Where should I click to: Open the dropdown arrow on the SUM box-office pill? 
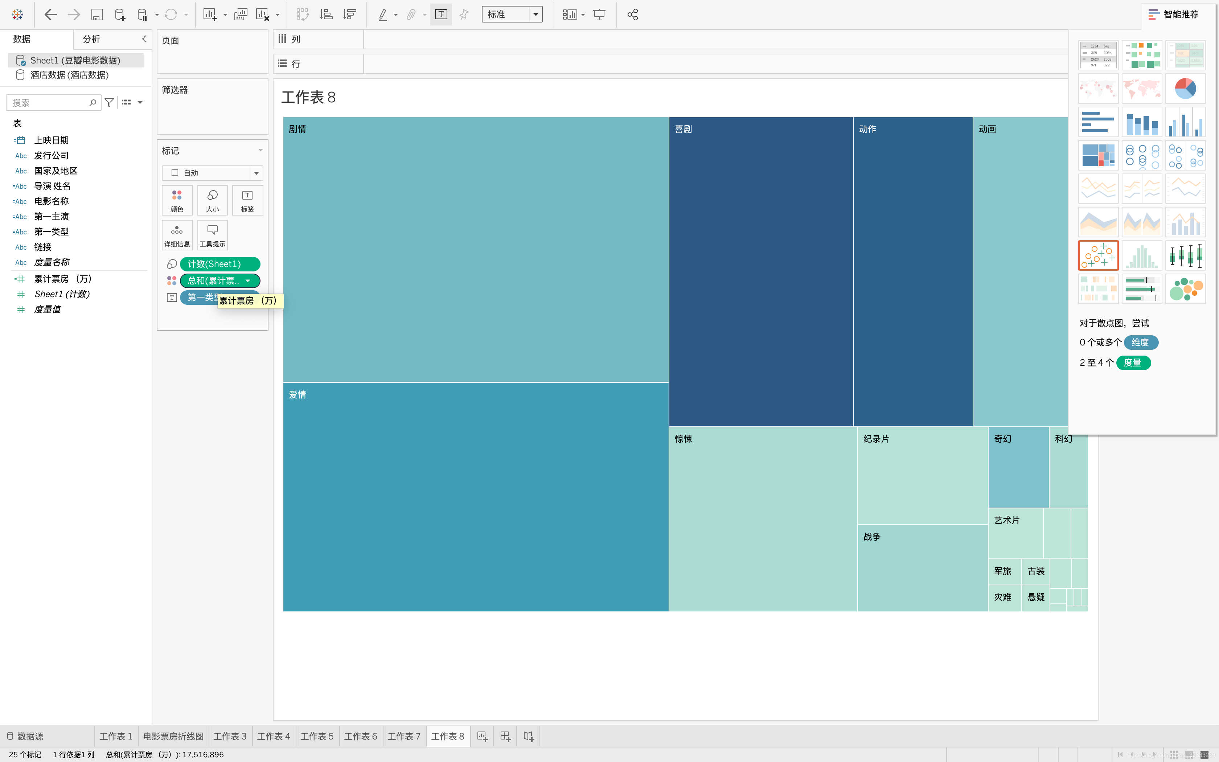click(248, 281)
